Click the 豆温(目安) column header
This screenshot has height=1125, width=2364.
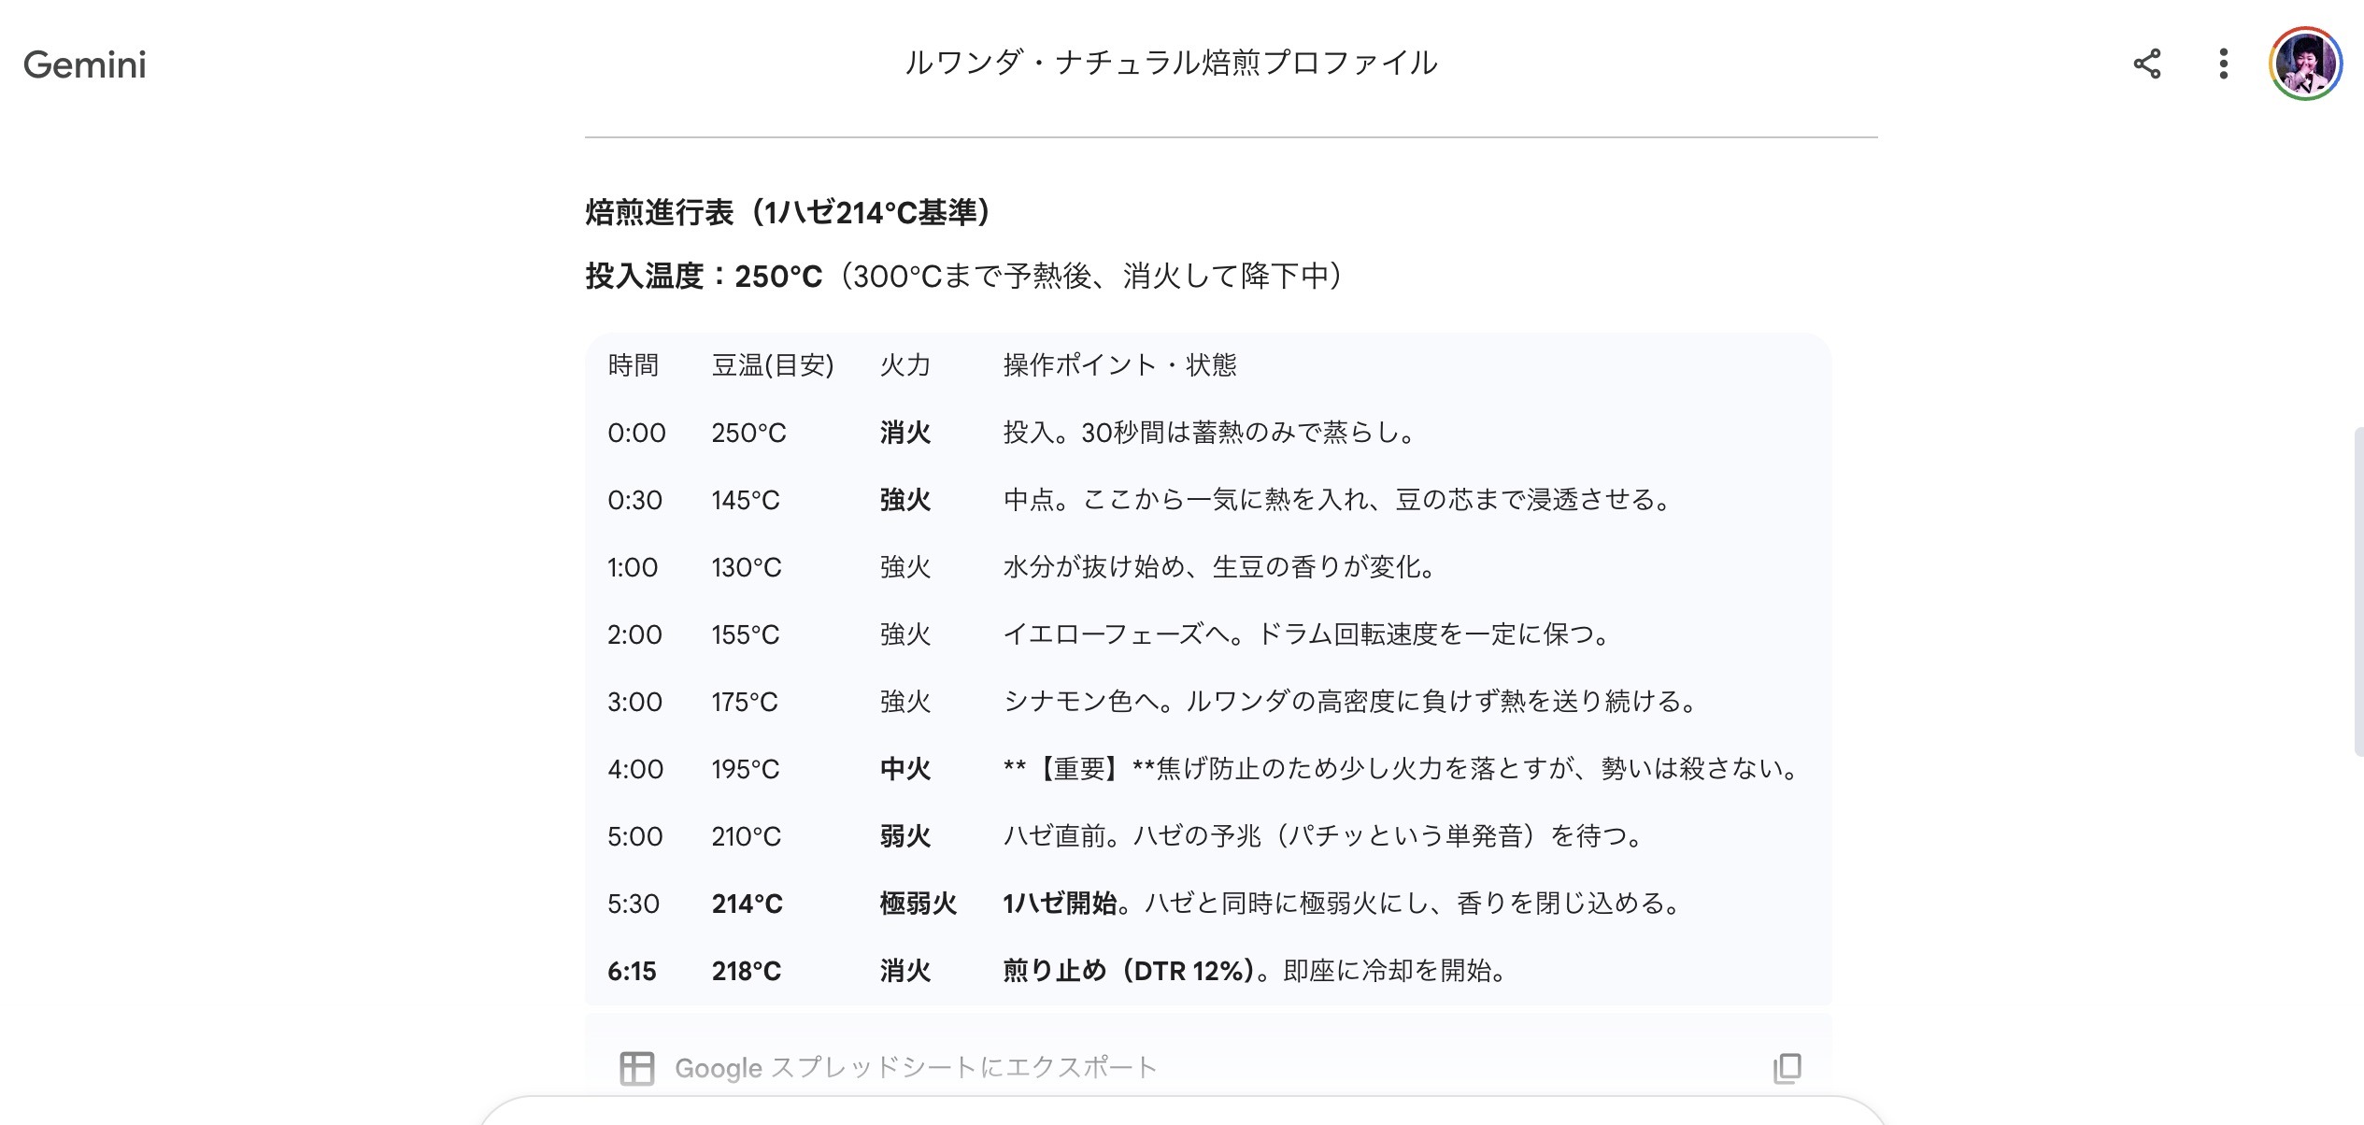pos(772,365)
